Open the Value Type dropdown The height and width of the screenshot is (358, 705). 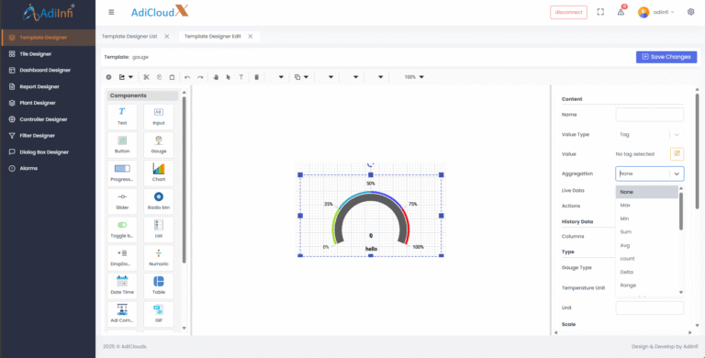pyautogui.click(x=650, y=134)
